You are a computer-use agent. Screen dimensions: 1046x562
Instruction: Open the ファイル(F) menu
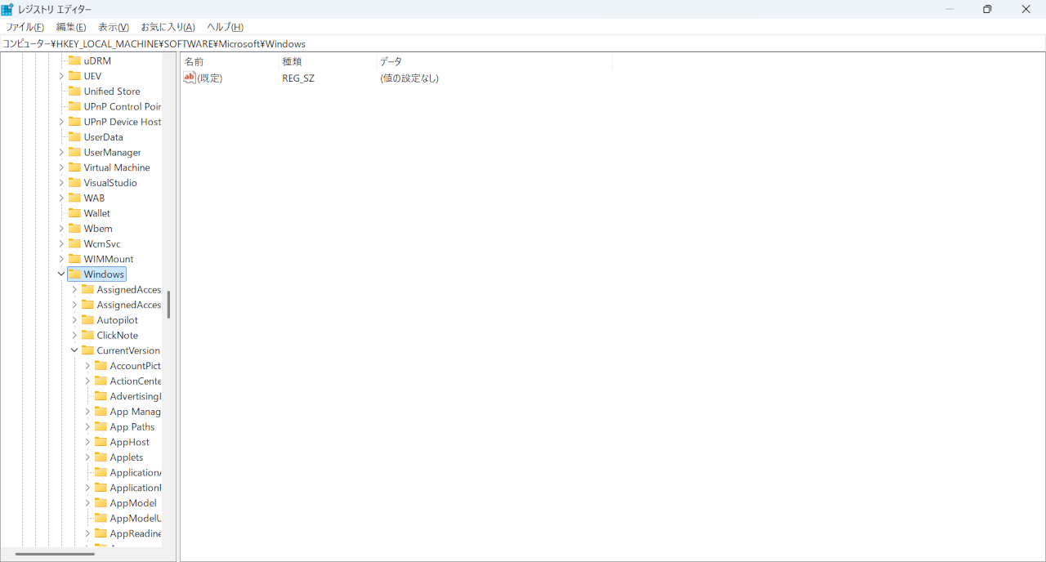[x=25, y=27]
